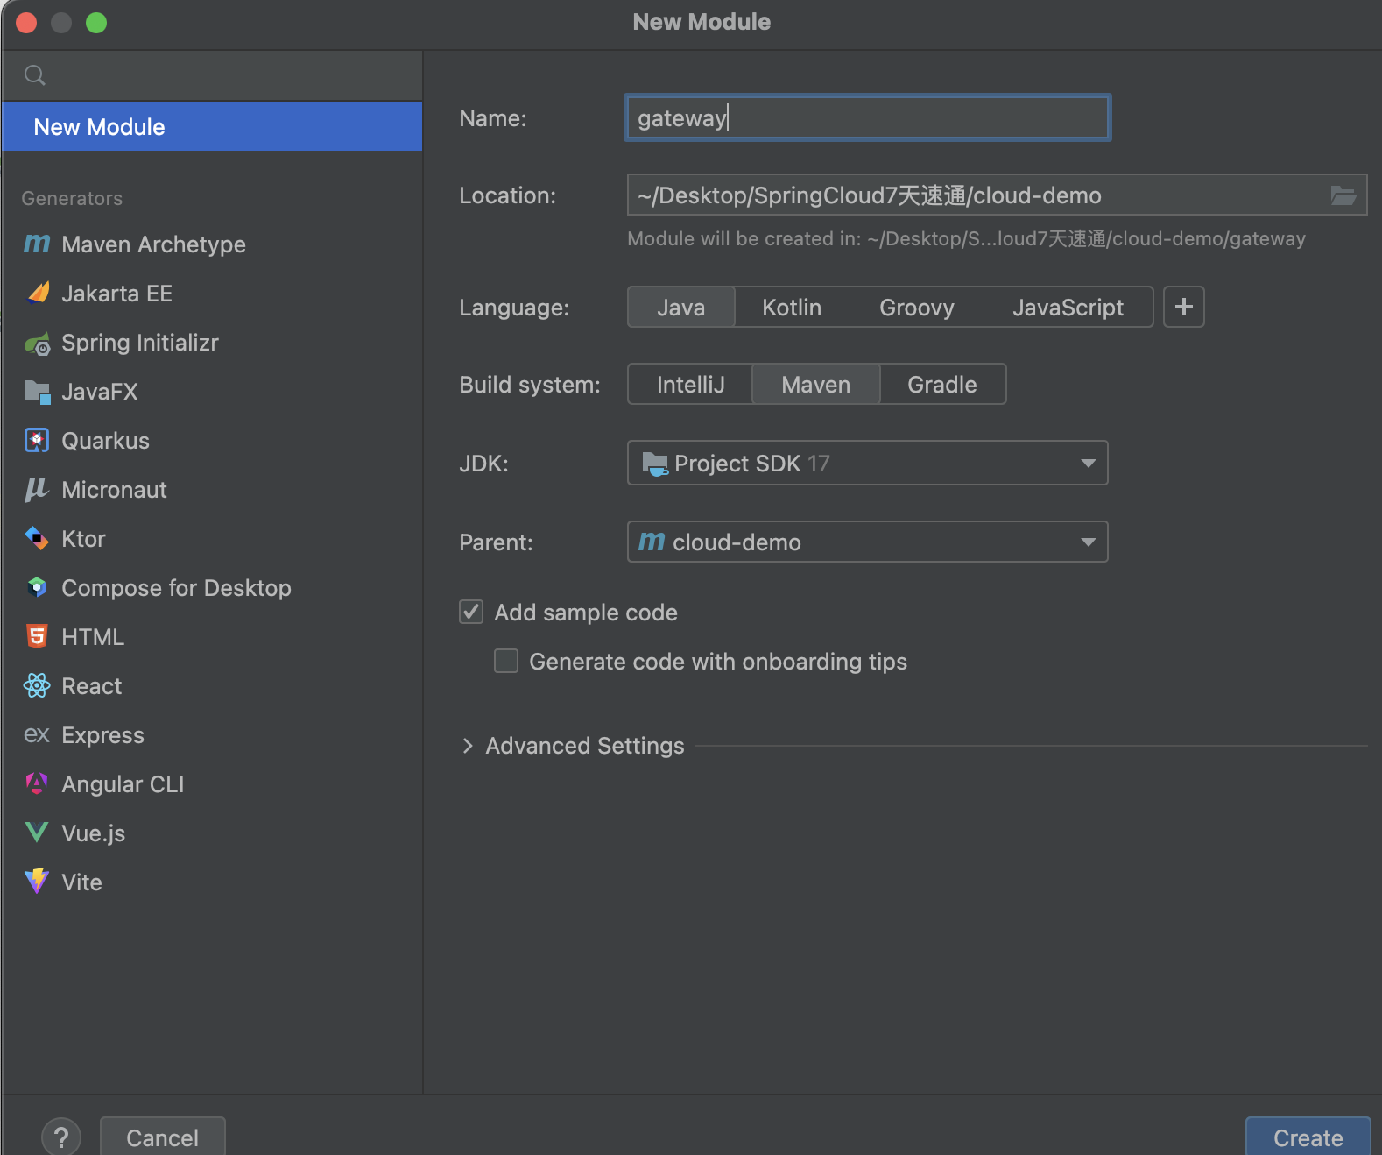Viewport: 1382px width, 1155px height.
Task: Choose Gradle as the build system
Action: pos(942,384)
